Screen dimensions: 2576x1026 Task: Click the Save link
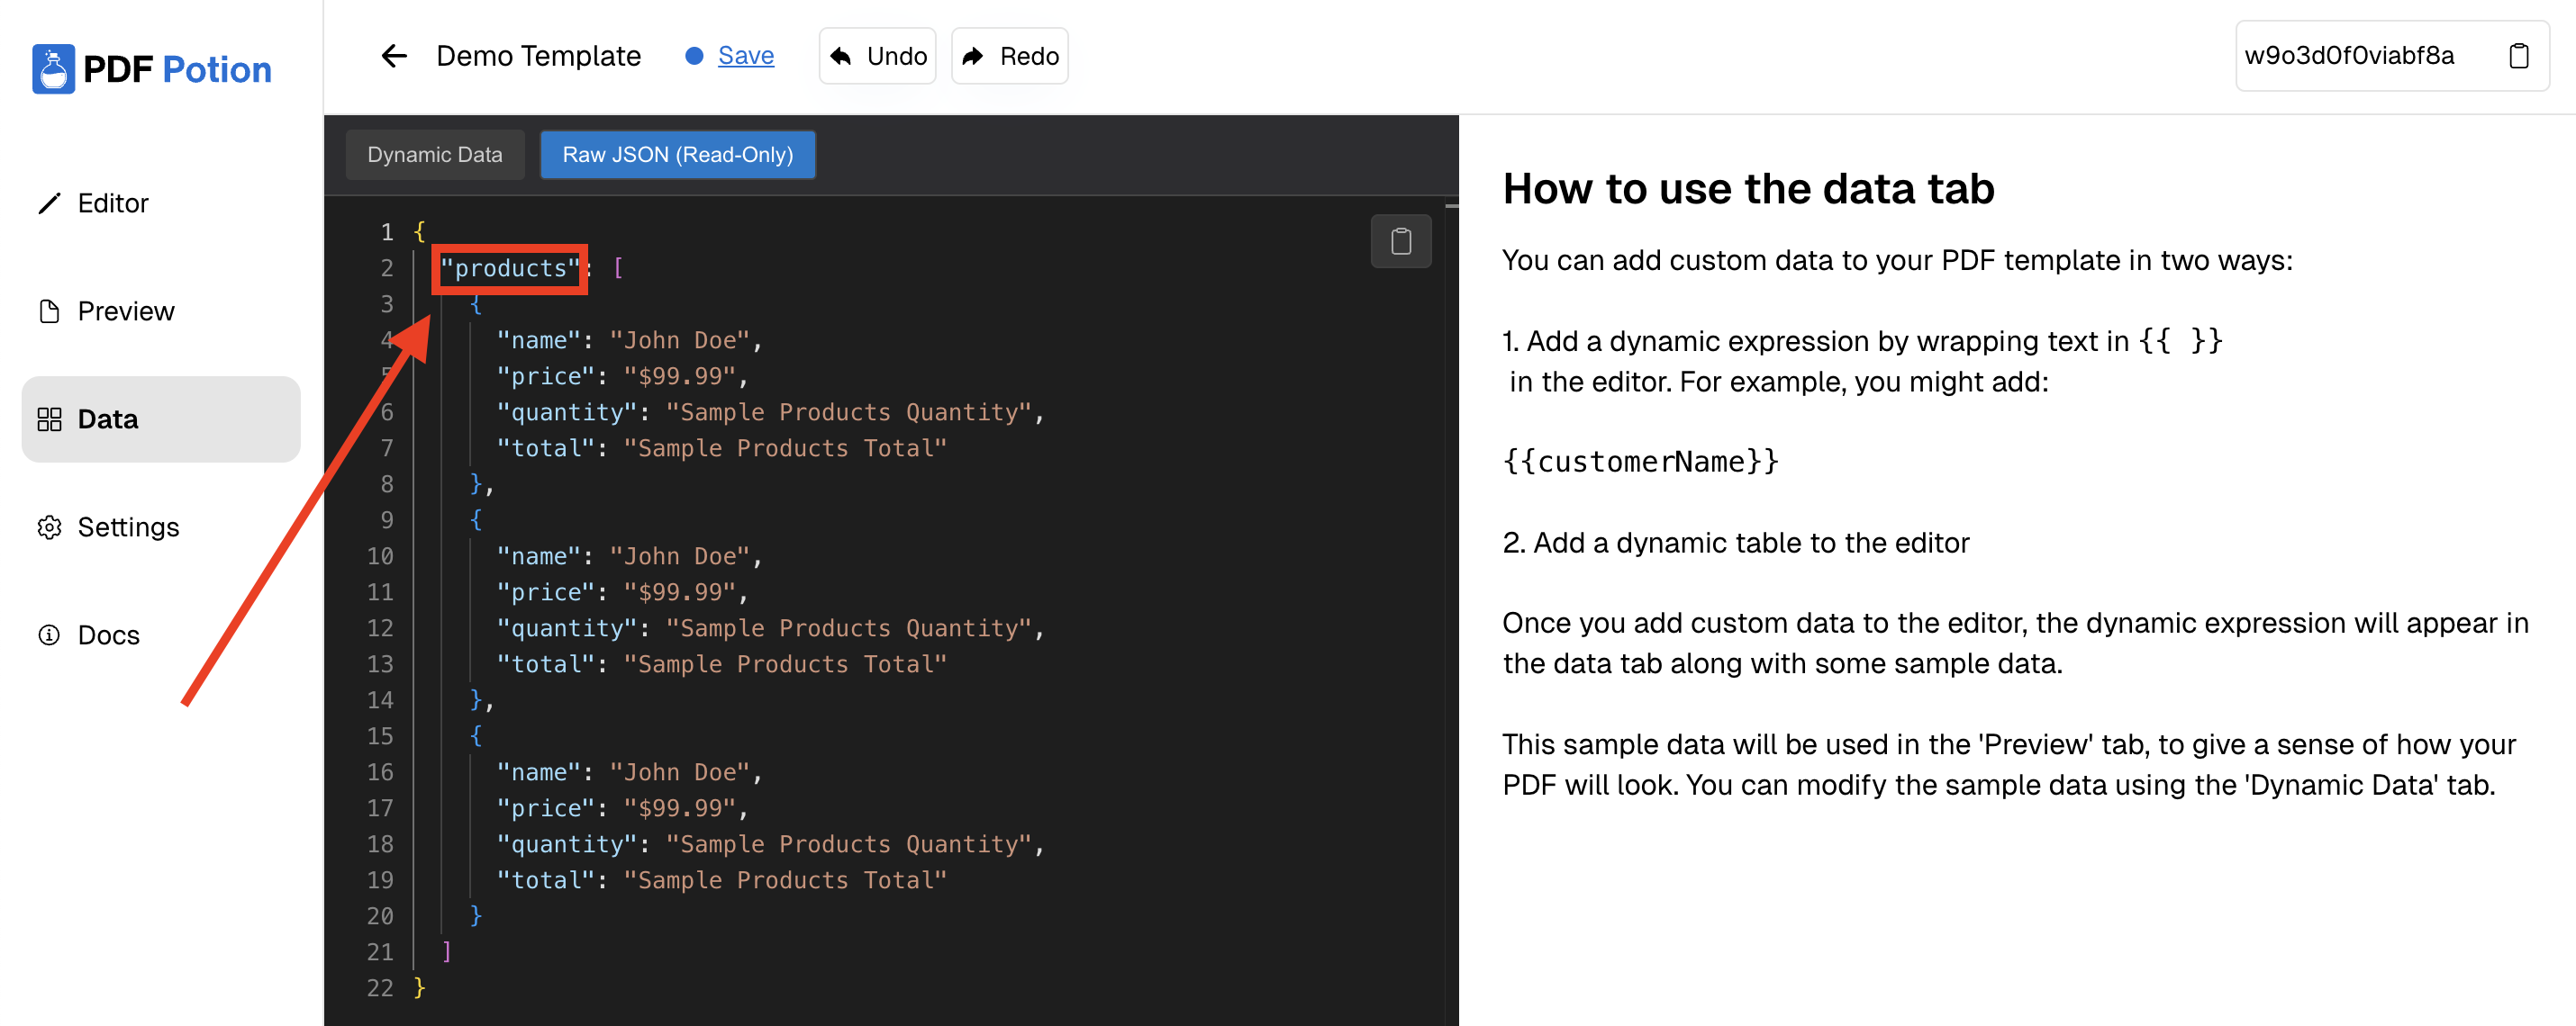coord(745,56)
